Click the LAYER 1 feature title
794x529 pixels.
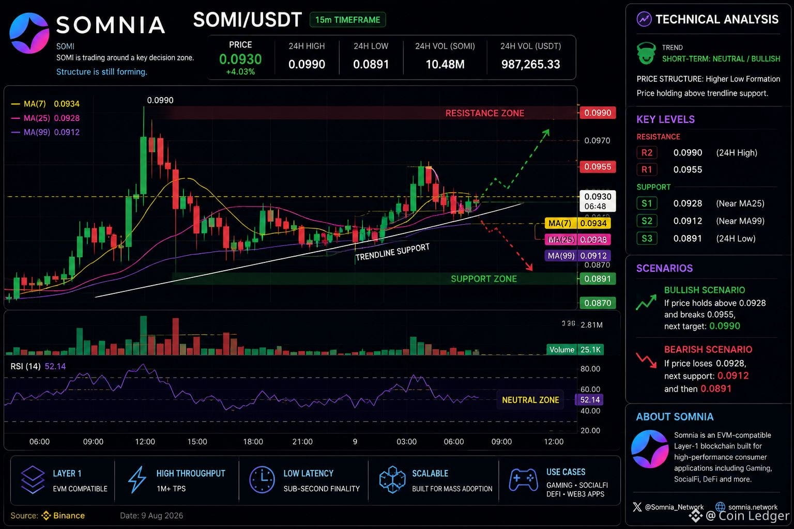67,473
